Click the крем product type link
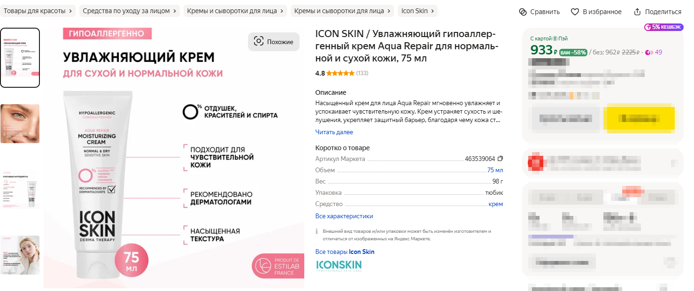This screenshot has width=694, height=291. [x=495, y=204]
